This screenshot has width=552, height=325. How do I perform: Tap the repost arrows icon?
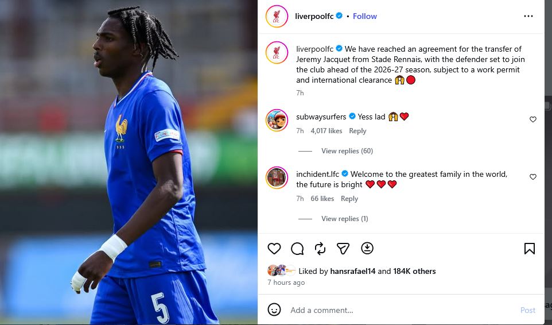point(320,249)
